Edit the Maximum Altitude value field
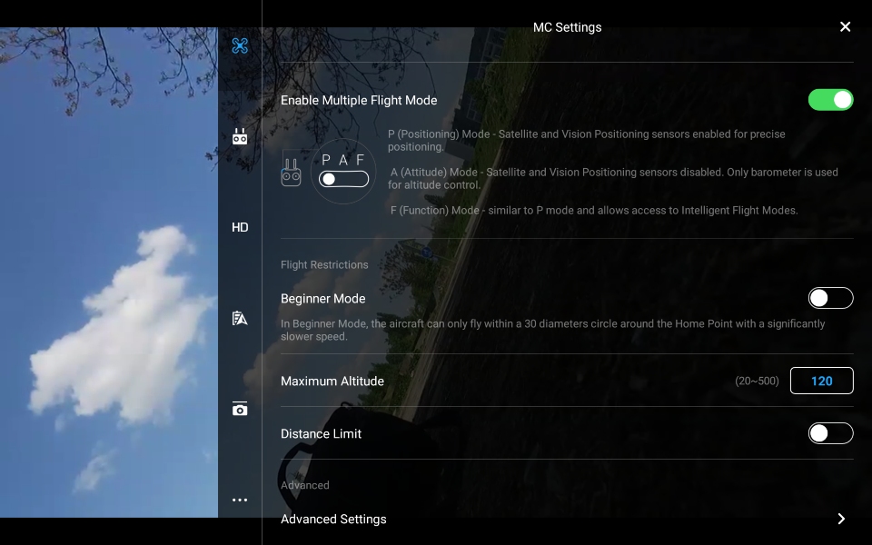The image size is (872, 545). pos(821,381)
